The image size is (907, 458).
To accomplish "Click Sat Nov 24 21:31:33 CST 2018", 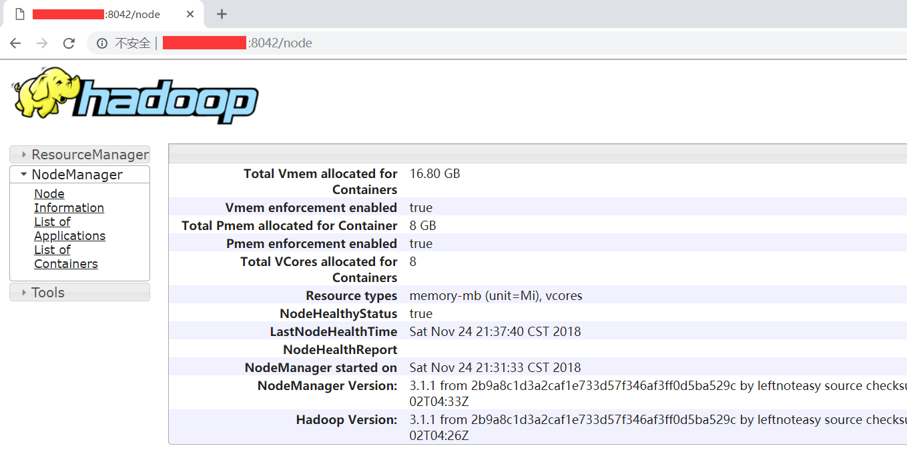I will click(x=495, y=367).
